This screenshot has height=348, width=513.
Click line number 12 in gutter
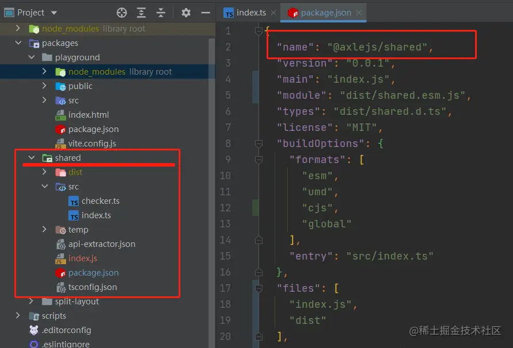[x=225, y=208]
